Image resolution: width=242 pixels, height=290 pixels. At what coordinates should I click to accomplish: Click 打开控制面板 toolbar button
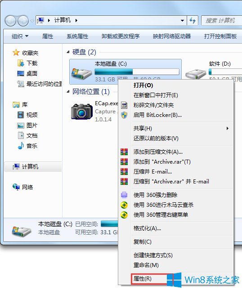(220, 36)
